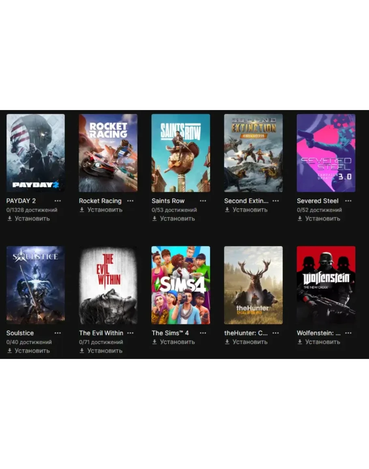Click Установить under Severed Steel
Screen dimensions: 369x469
coord(319,218)
